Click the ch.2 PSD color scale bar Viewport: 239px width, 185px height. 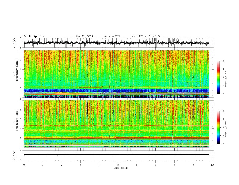pyautogui.click(x=218, y=127)
